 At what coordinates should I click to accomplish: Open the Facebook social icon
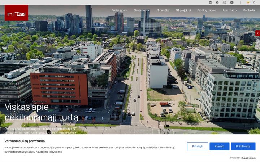point(217,2)
